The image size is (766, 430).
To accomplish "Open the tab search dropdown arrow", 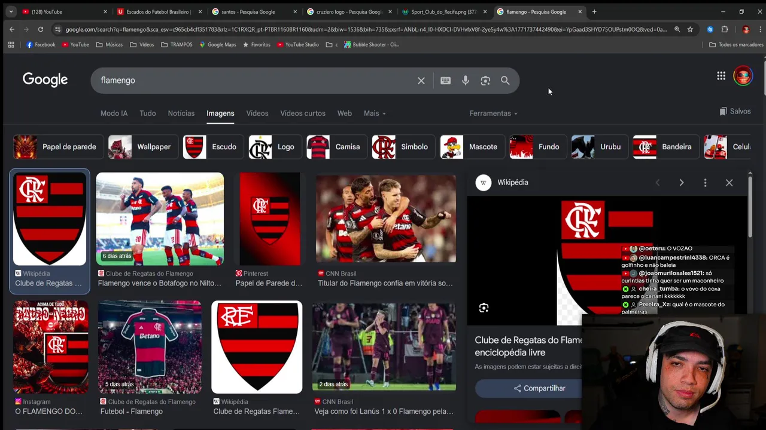I will [x=11, y=11].
